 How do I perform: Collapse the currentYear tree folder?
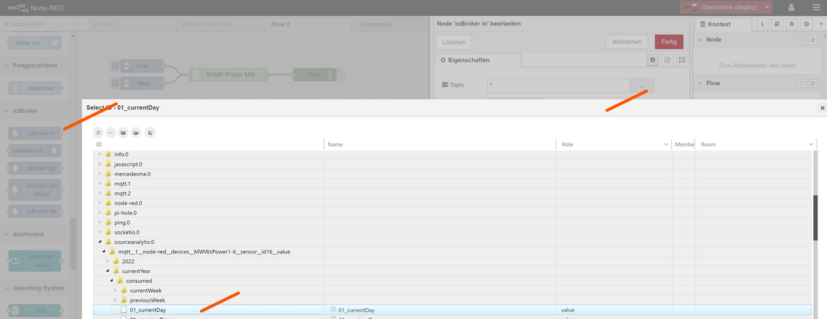click(108, 271)
